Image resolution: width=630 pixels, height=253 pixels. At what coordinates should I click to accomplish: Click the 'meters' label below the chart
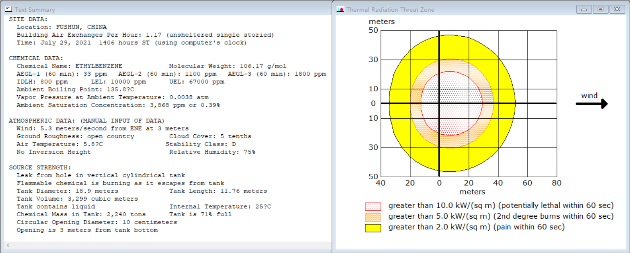(x=472, y=192)
